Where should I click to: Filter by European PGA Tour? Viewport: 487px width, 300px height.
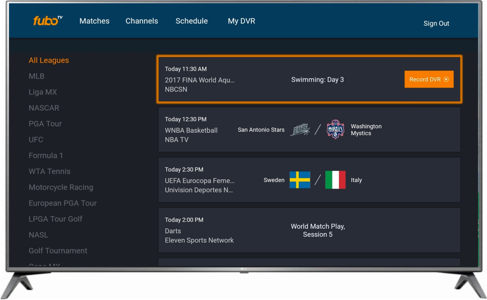coord(62,203)
